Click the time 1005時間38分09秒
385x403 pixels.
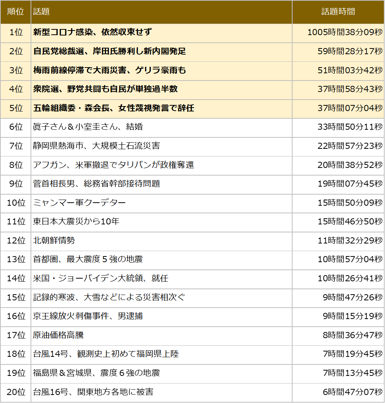click(345, 32)
